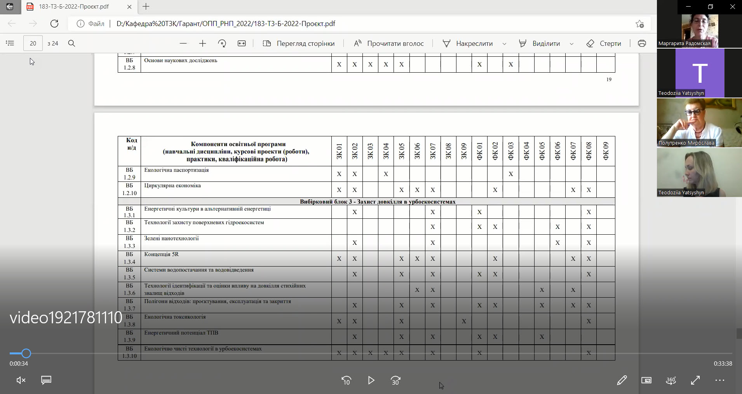742x394 pixels.
Task: Toggle video subtitles captions
Action: coord(46,380)
